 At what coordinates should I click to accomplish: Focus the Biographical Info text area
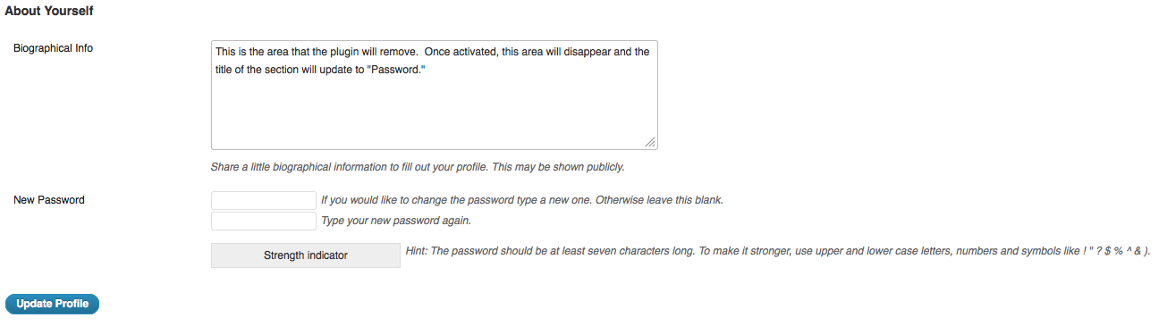435,94
